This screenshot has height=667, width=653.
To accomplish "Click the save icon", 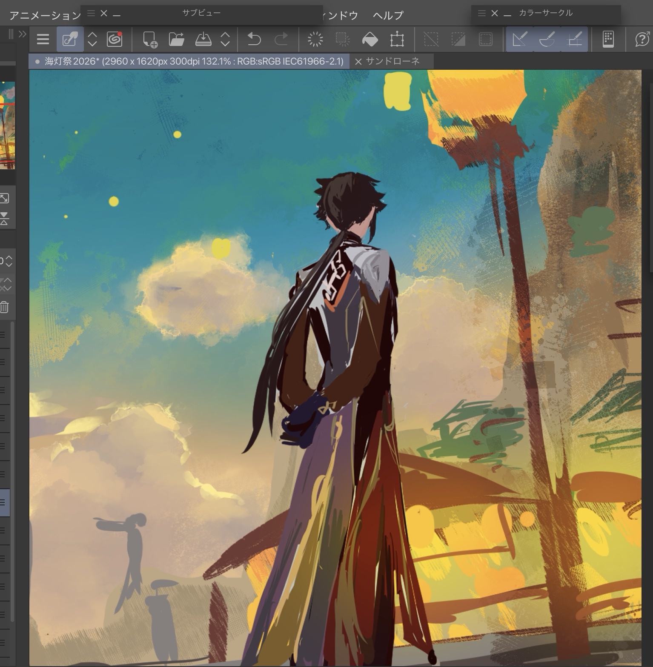I will point(203,40).
